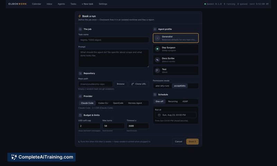Click the "daemon 0.1.0" status text

pyautogui.click(x=214, y=4)
